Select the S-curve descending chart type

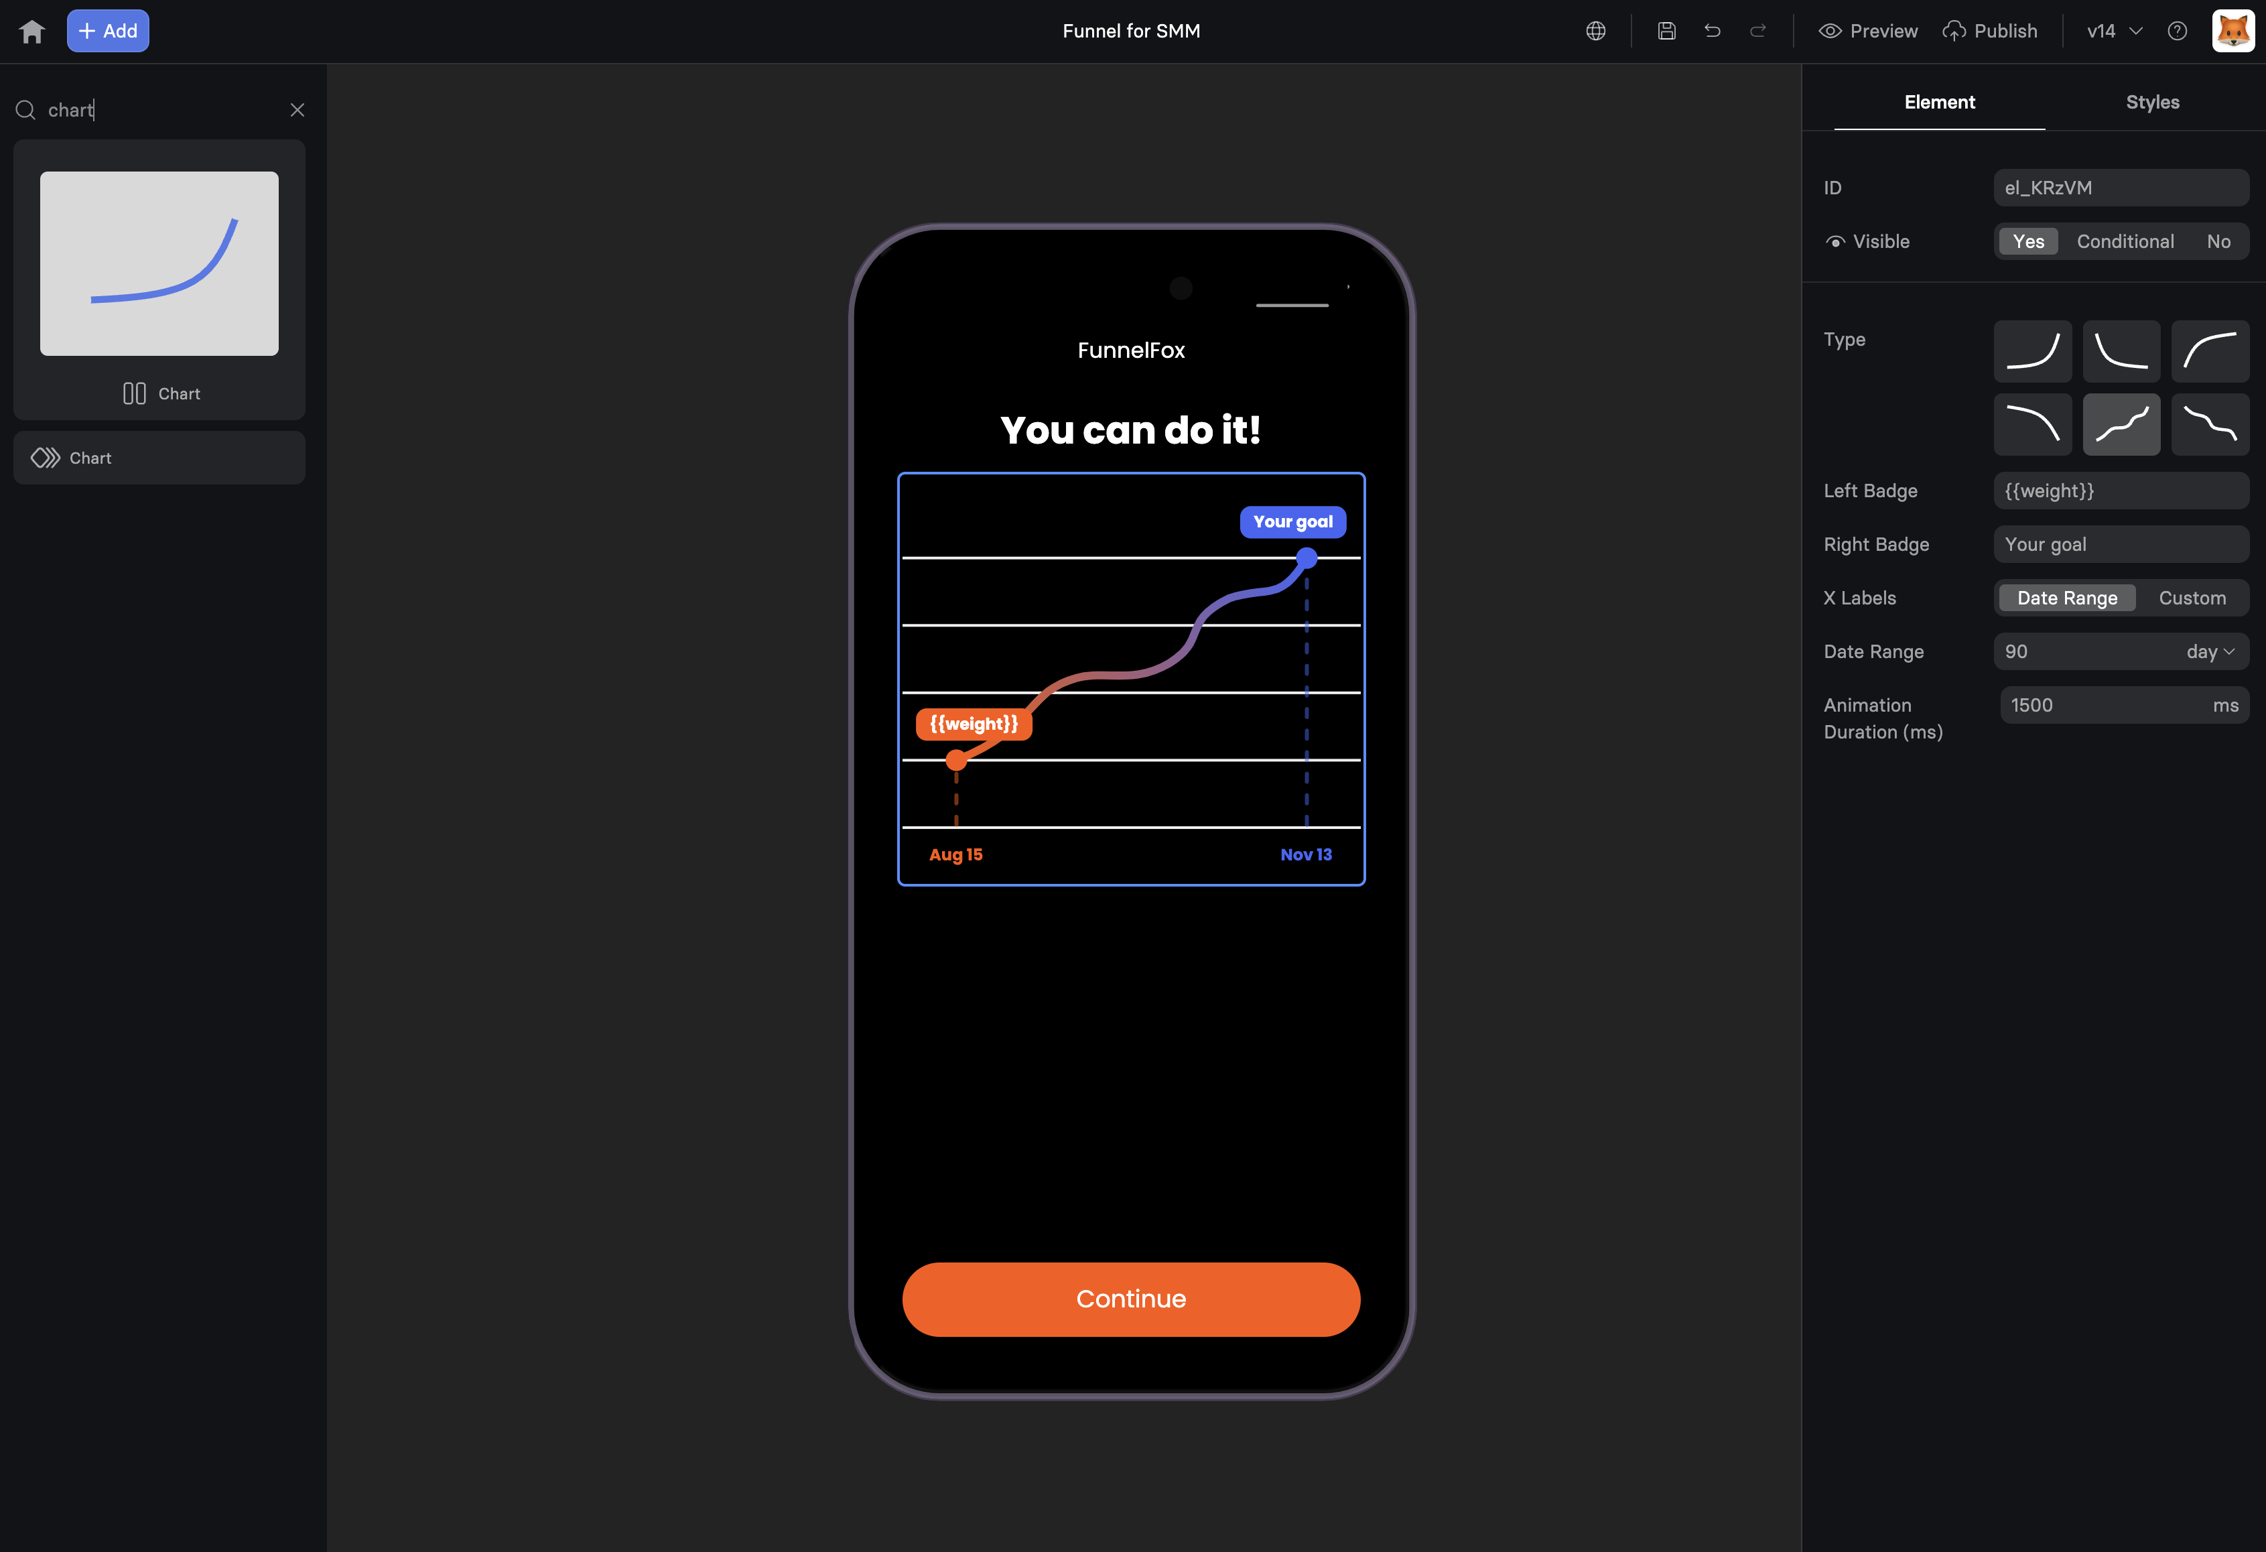pyautogui.click(x=2210, y=424)
